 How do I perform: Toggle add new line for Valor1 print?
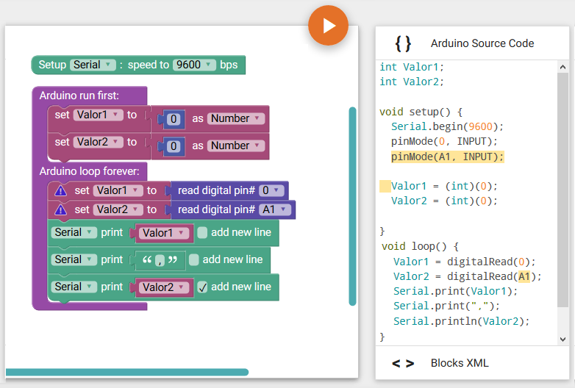(x=202, y=233)
